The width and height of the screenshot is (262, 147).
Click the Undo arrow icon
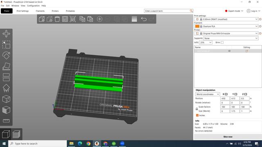[144, 19]
